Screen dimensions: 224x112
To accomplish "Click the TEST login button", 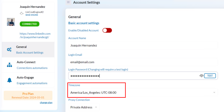I will 210,76.
